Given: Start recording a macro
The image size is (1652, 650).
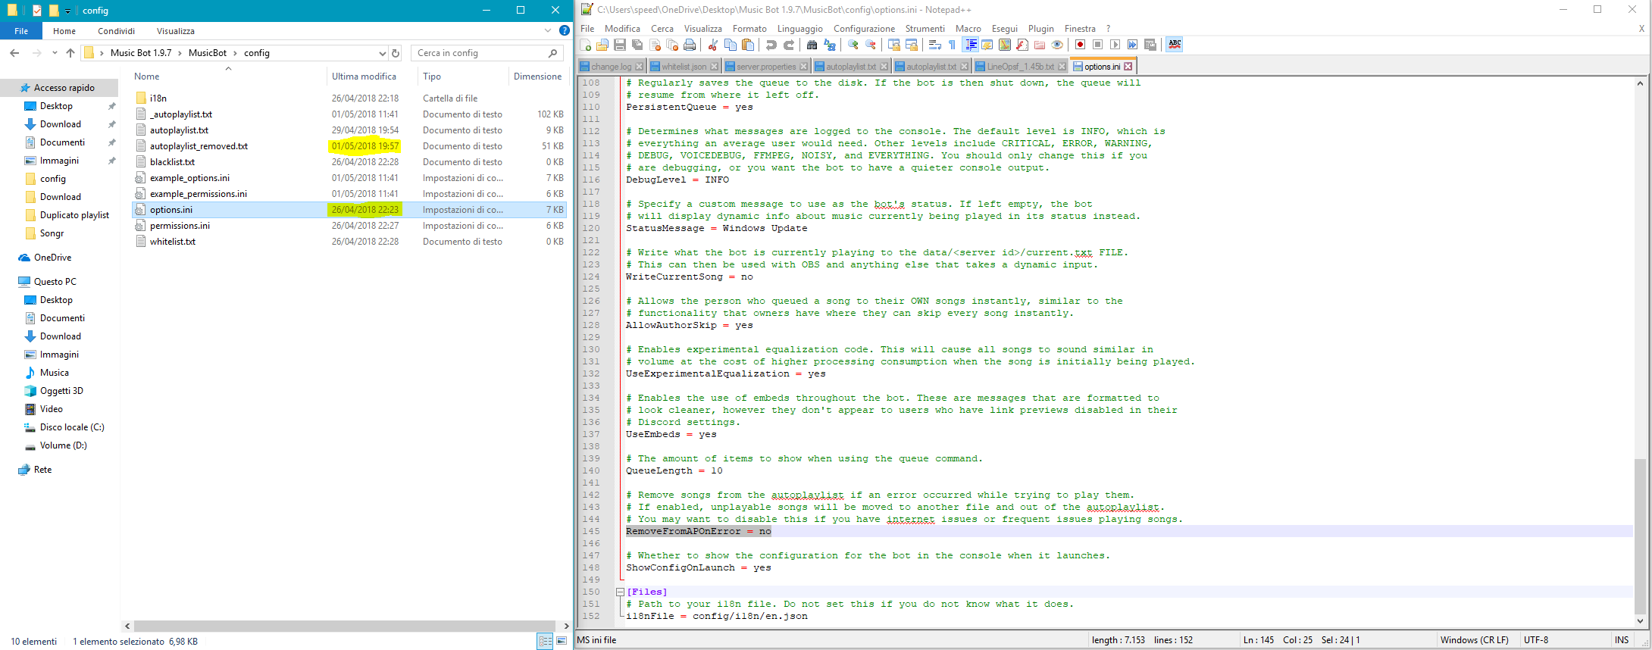Looking at the screenshot, I should (1080, 45).
